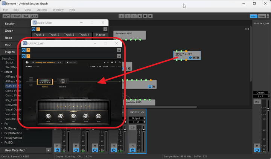Select the Gate pedal in signal chain
Viewport: 271px width, 159px height.
click(x=31, y=80)
